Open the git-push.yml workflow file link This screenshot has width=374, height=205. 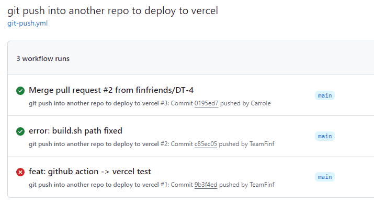(x=27, y=23)
